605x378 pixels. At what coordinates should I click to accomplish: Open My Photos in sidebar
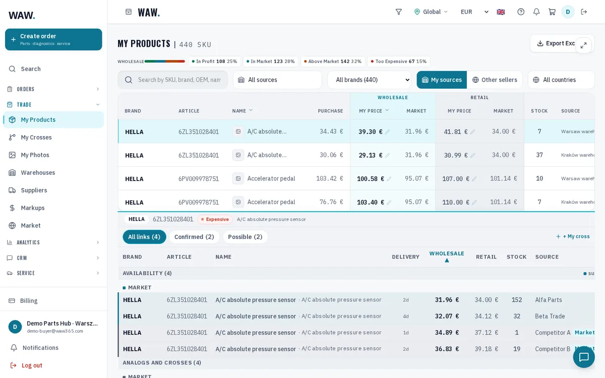[53, 155]
